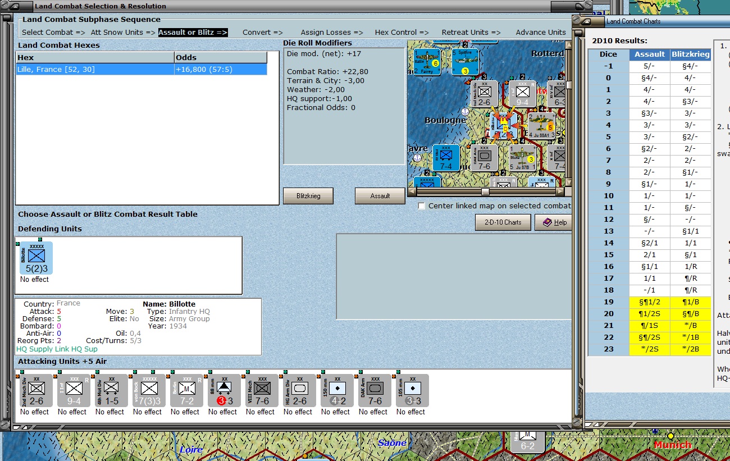Click the Boulogne port anchor symbol
This screenshot has height=461, width=730.
pyautogui.click(x=465, y=112)
